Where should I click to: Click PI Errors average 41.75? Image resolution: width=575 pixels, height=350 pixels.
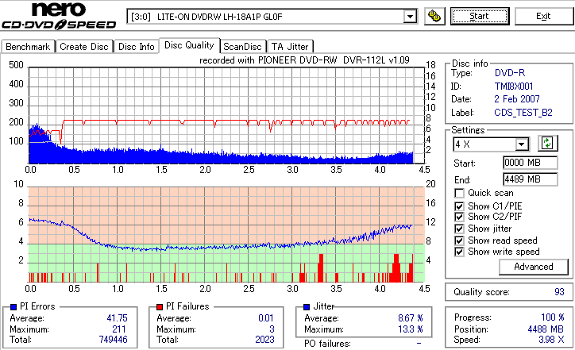[117, 318]
